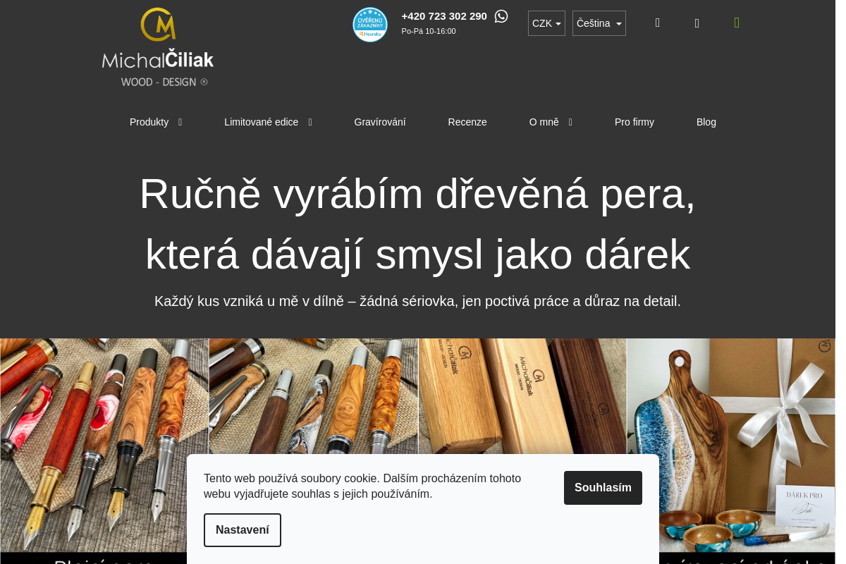Open the Heureka Ověřeno zákazníky badge
Viewport: 846px width, 564px height.
point(370,25)
